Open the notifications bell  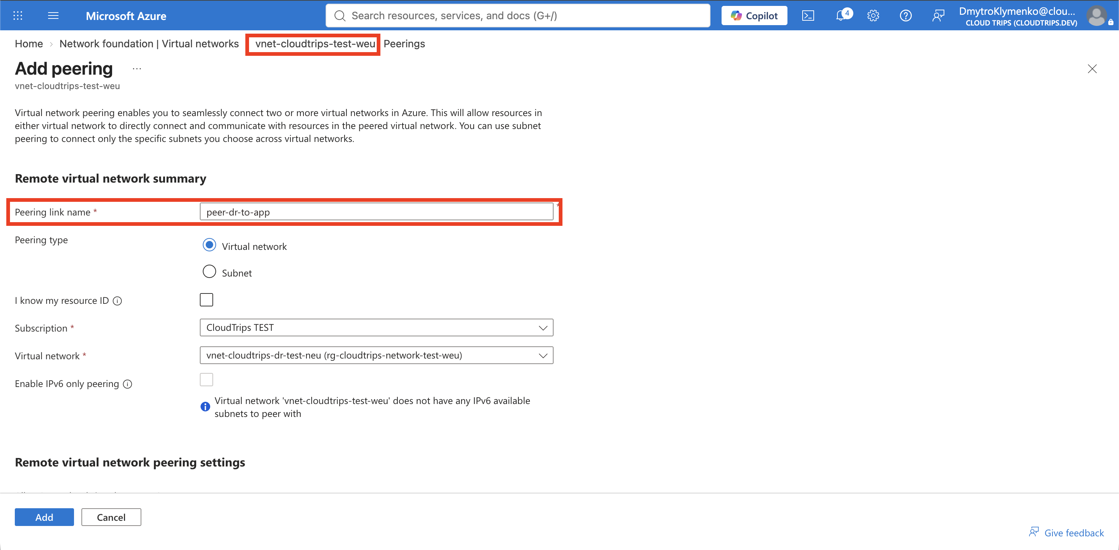[842, 16]
